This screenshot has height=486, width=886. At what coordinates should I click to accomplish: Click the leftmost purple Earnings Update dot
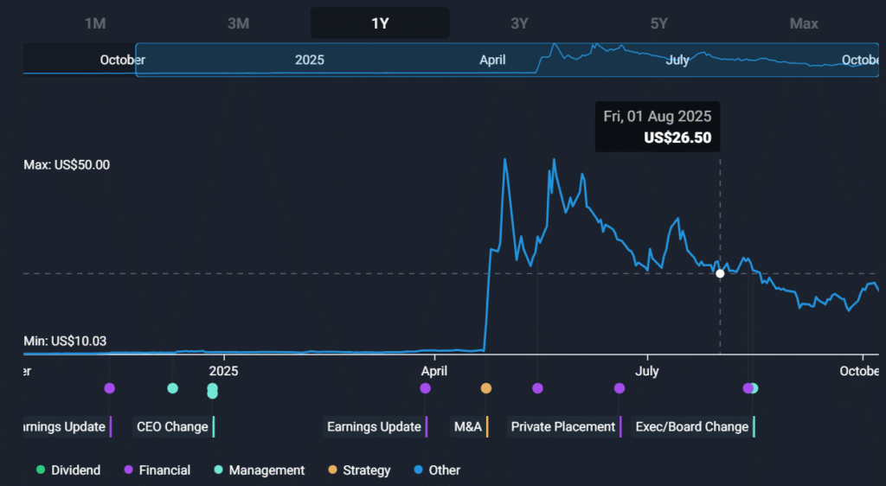tap(109, 388)
